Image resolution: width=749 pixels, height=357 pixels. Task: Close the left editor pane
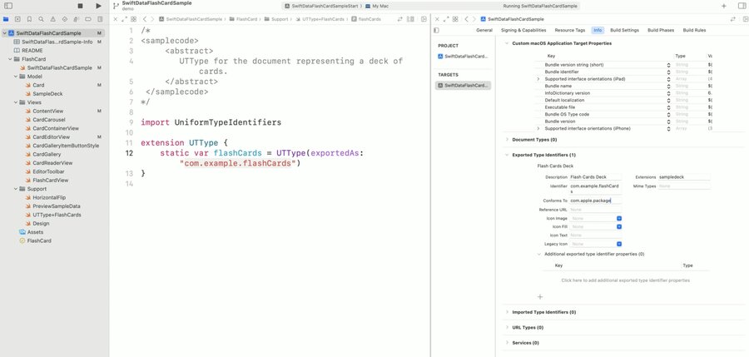pos(115,19)
